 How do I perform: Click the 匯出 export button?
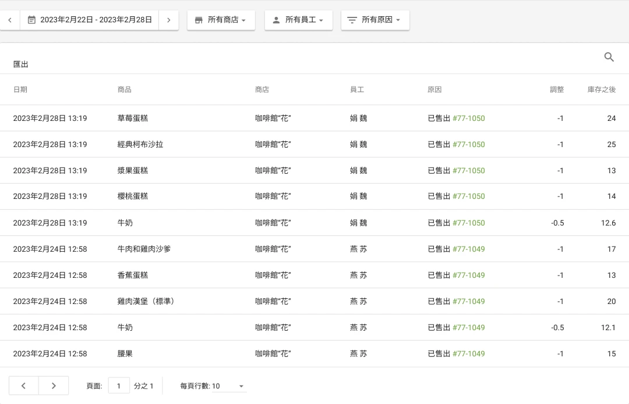(21, 65)
